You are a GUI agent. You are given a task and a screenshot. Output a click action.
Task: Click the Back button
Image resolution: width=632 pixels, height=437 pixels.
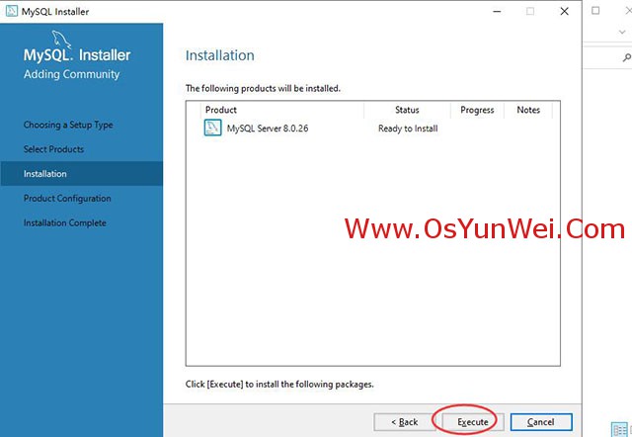tap(404, 422)
